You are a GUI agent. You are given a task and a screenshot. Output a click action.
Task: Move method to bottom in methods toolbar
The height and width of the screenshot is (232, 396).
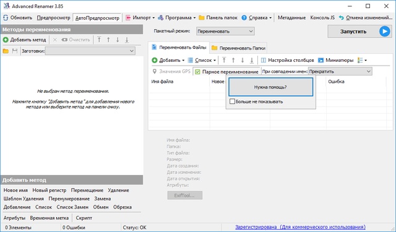click(x=127, y=40)
